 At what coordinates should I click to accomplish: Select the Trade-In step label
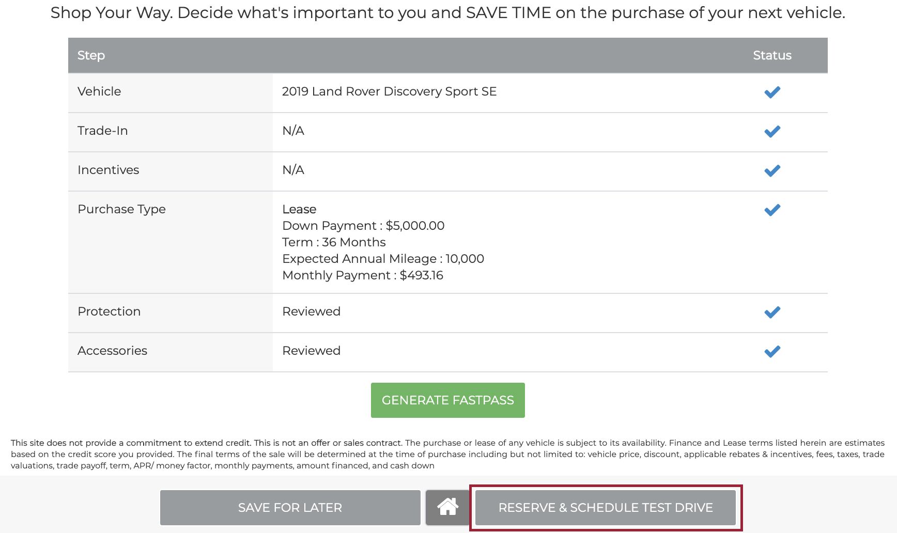[102, 131]
